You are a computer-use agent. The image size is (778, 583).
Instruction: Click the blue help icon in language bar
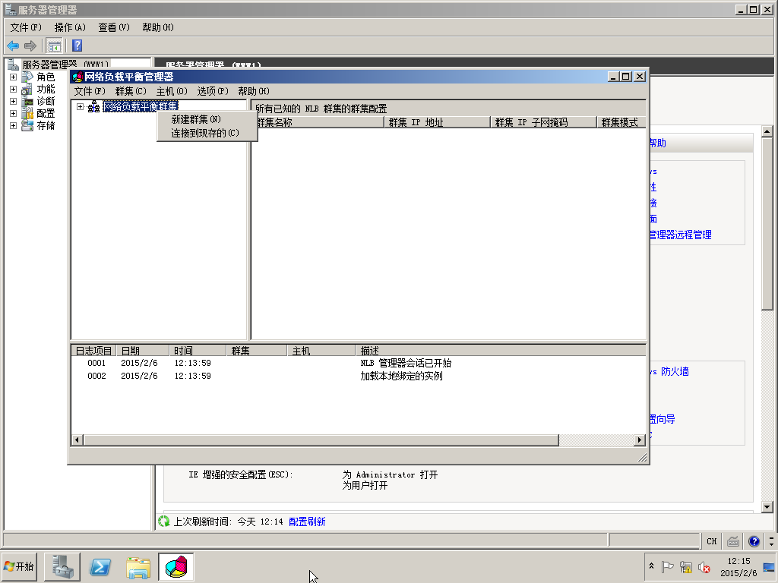pyautogui.click(x=754, y=540)
